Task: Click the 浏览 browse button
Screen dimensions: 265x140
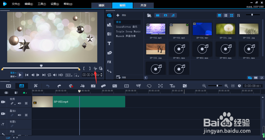Action: point(121,77)
